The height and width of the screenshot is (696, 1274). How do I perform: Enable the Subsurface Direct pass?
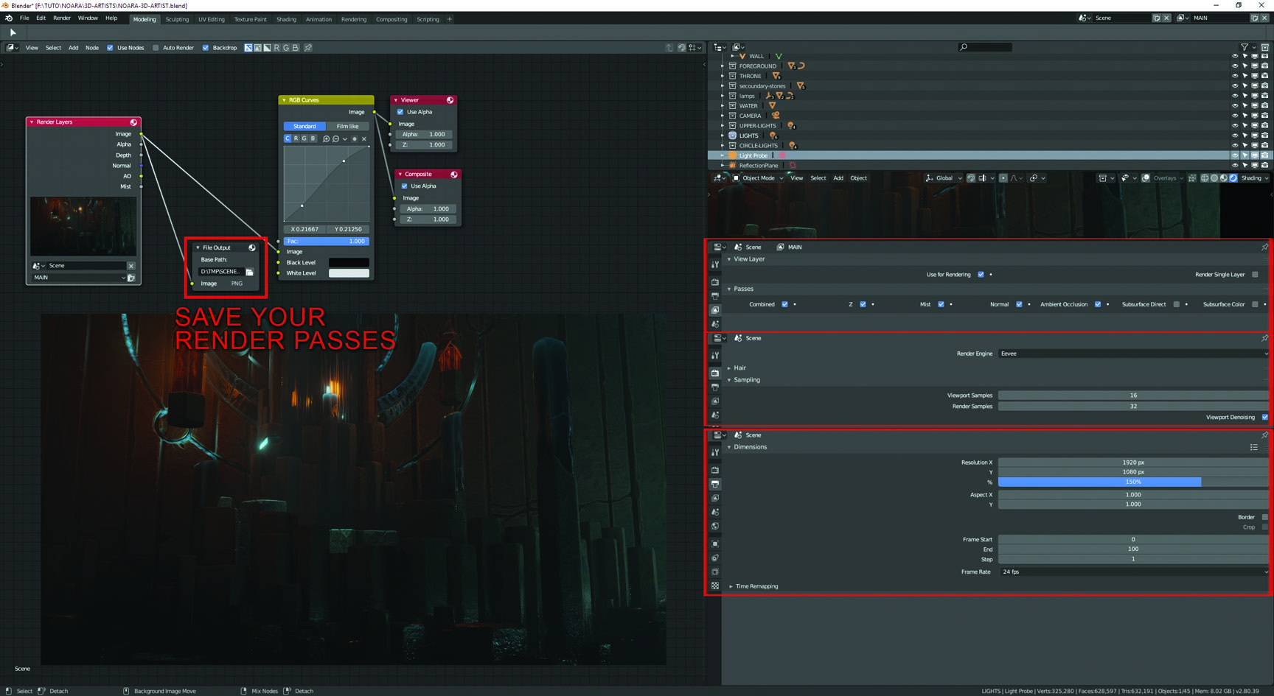(x=1176, y=304)
